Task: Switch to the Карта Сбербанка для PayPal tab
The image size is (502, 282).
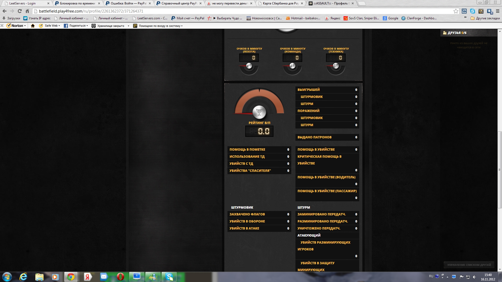Action: 281,3
